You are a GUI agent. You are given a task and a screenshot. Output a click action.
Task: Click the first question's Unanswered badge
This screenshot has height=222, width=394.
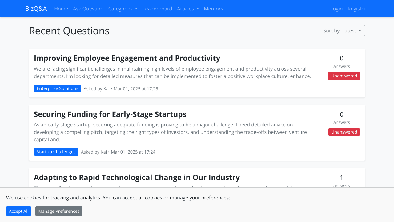click(x=344, y=76)
